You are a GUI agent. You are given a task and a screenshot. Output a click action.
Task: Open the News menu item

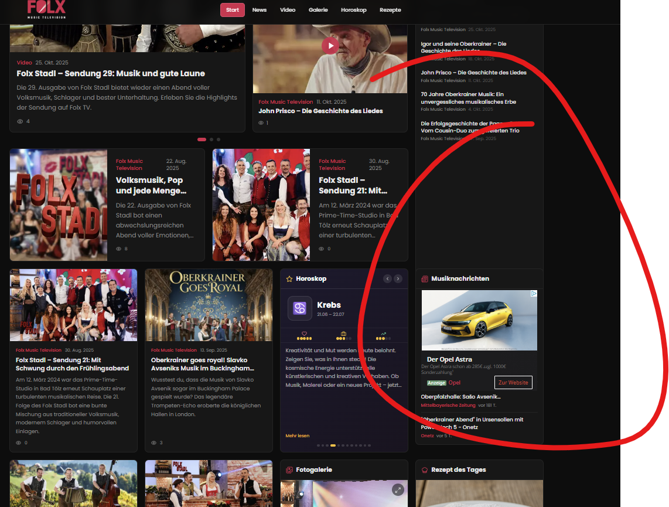pos(259,10)
